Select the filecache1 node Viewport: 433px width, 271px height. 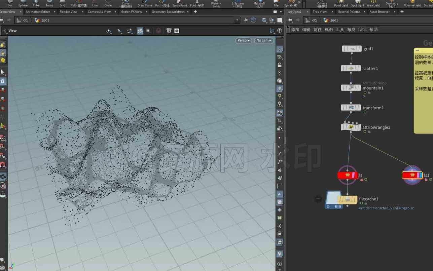(347, 200)
